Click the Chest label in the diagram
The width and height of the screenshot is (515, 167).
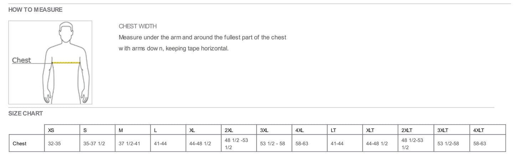pyautogui.click(x=22, y=60)
